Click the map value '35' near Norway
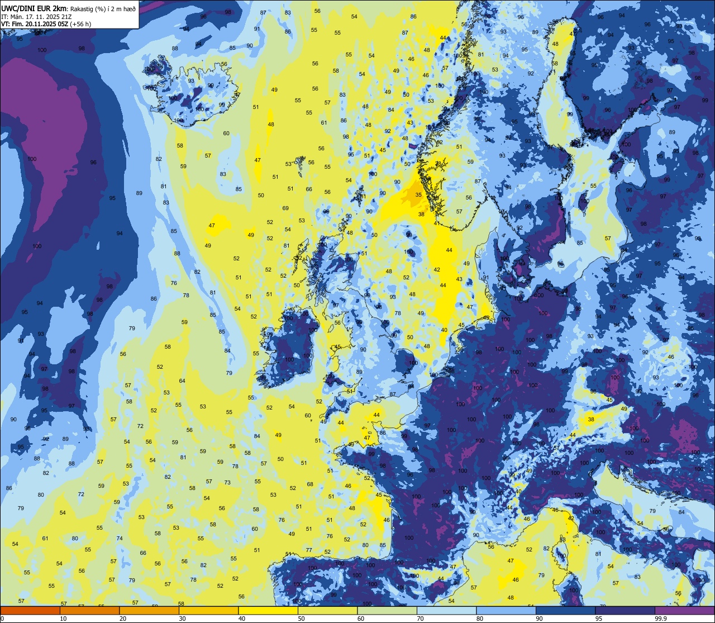This screenshot has width=715, height=623. coord(418,195)
